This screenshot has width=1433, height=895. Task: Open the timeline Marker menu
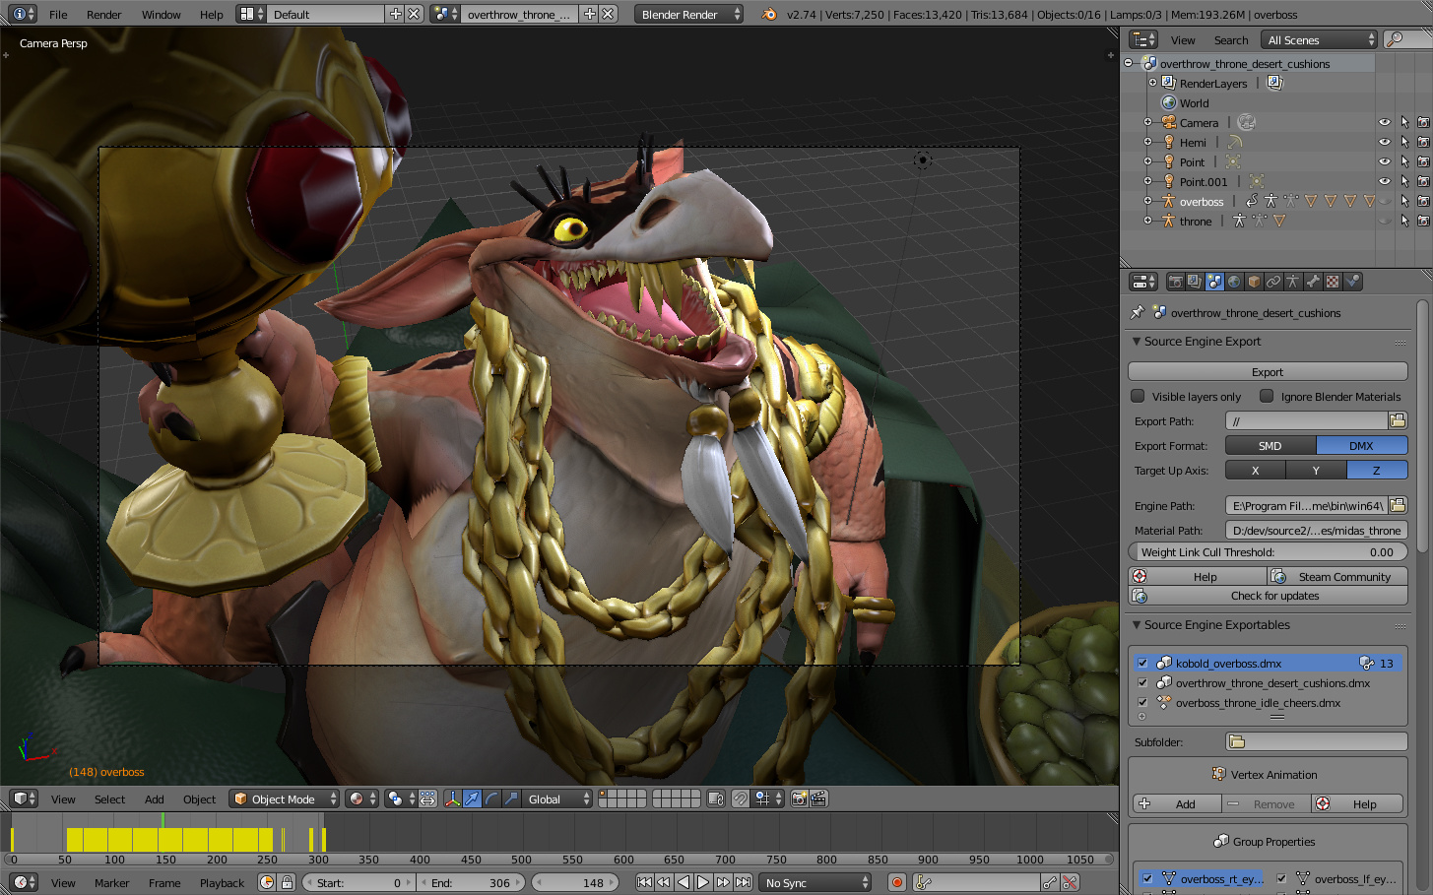point(112,882)
